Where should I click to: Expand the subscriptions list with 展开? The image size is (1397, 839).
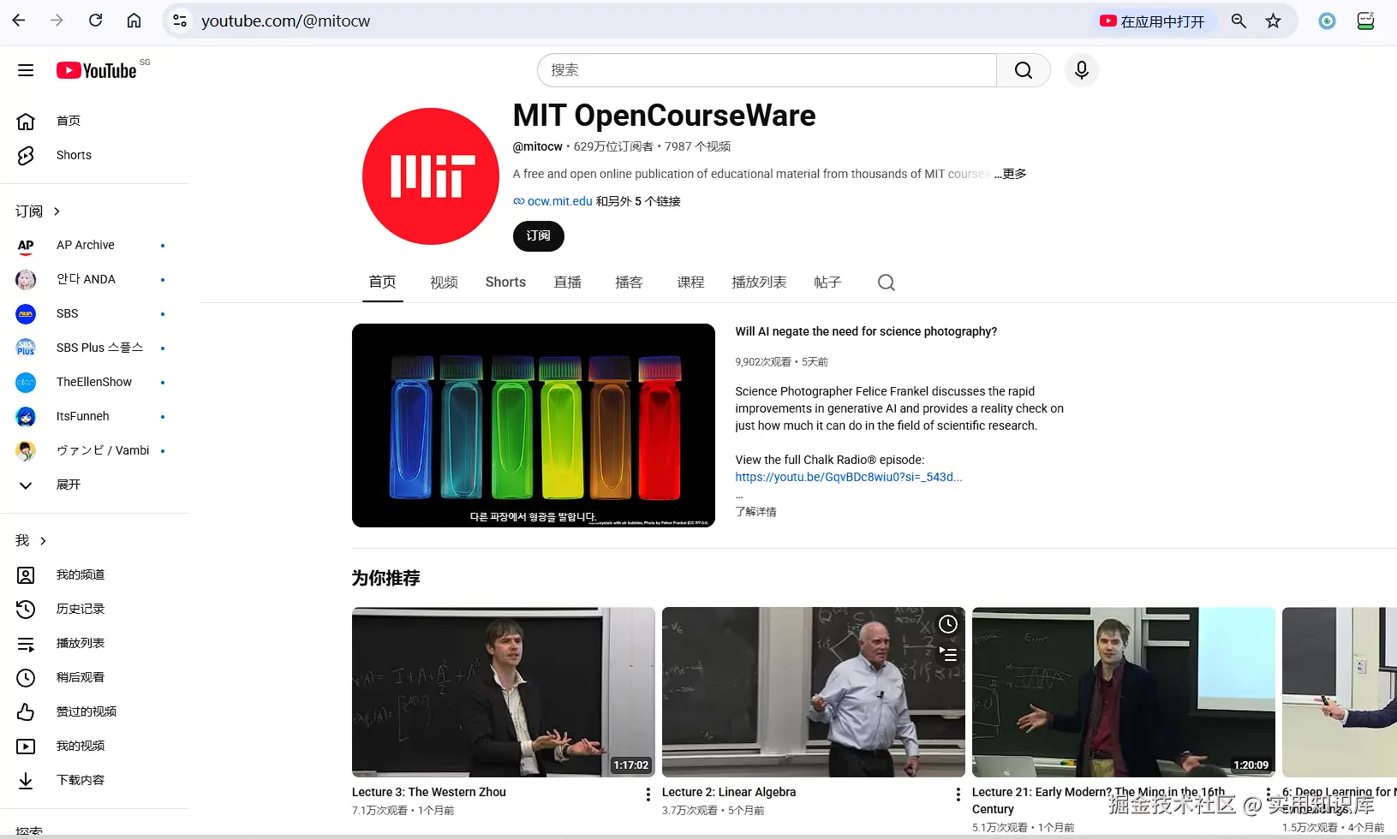click(94, 485)
